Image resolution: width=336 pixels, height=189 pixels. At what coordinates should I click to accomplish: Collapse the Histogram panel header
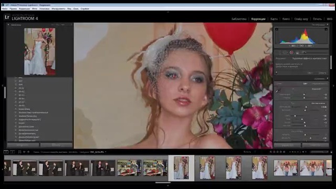pos(328,25)
